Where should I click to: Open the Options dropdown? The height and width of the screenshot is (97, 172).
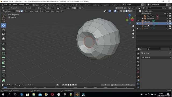click(131, 8)
